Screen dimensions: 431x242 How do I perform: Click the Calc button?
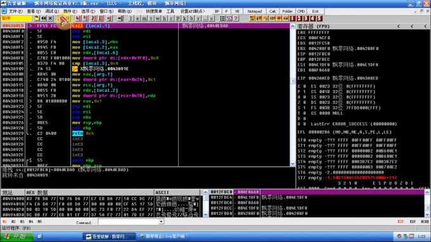[x=273, y=11]
